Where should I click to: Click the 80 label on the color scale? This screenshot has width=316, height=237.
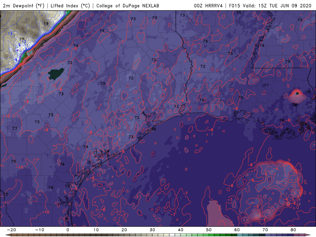(293, 230)
